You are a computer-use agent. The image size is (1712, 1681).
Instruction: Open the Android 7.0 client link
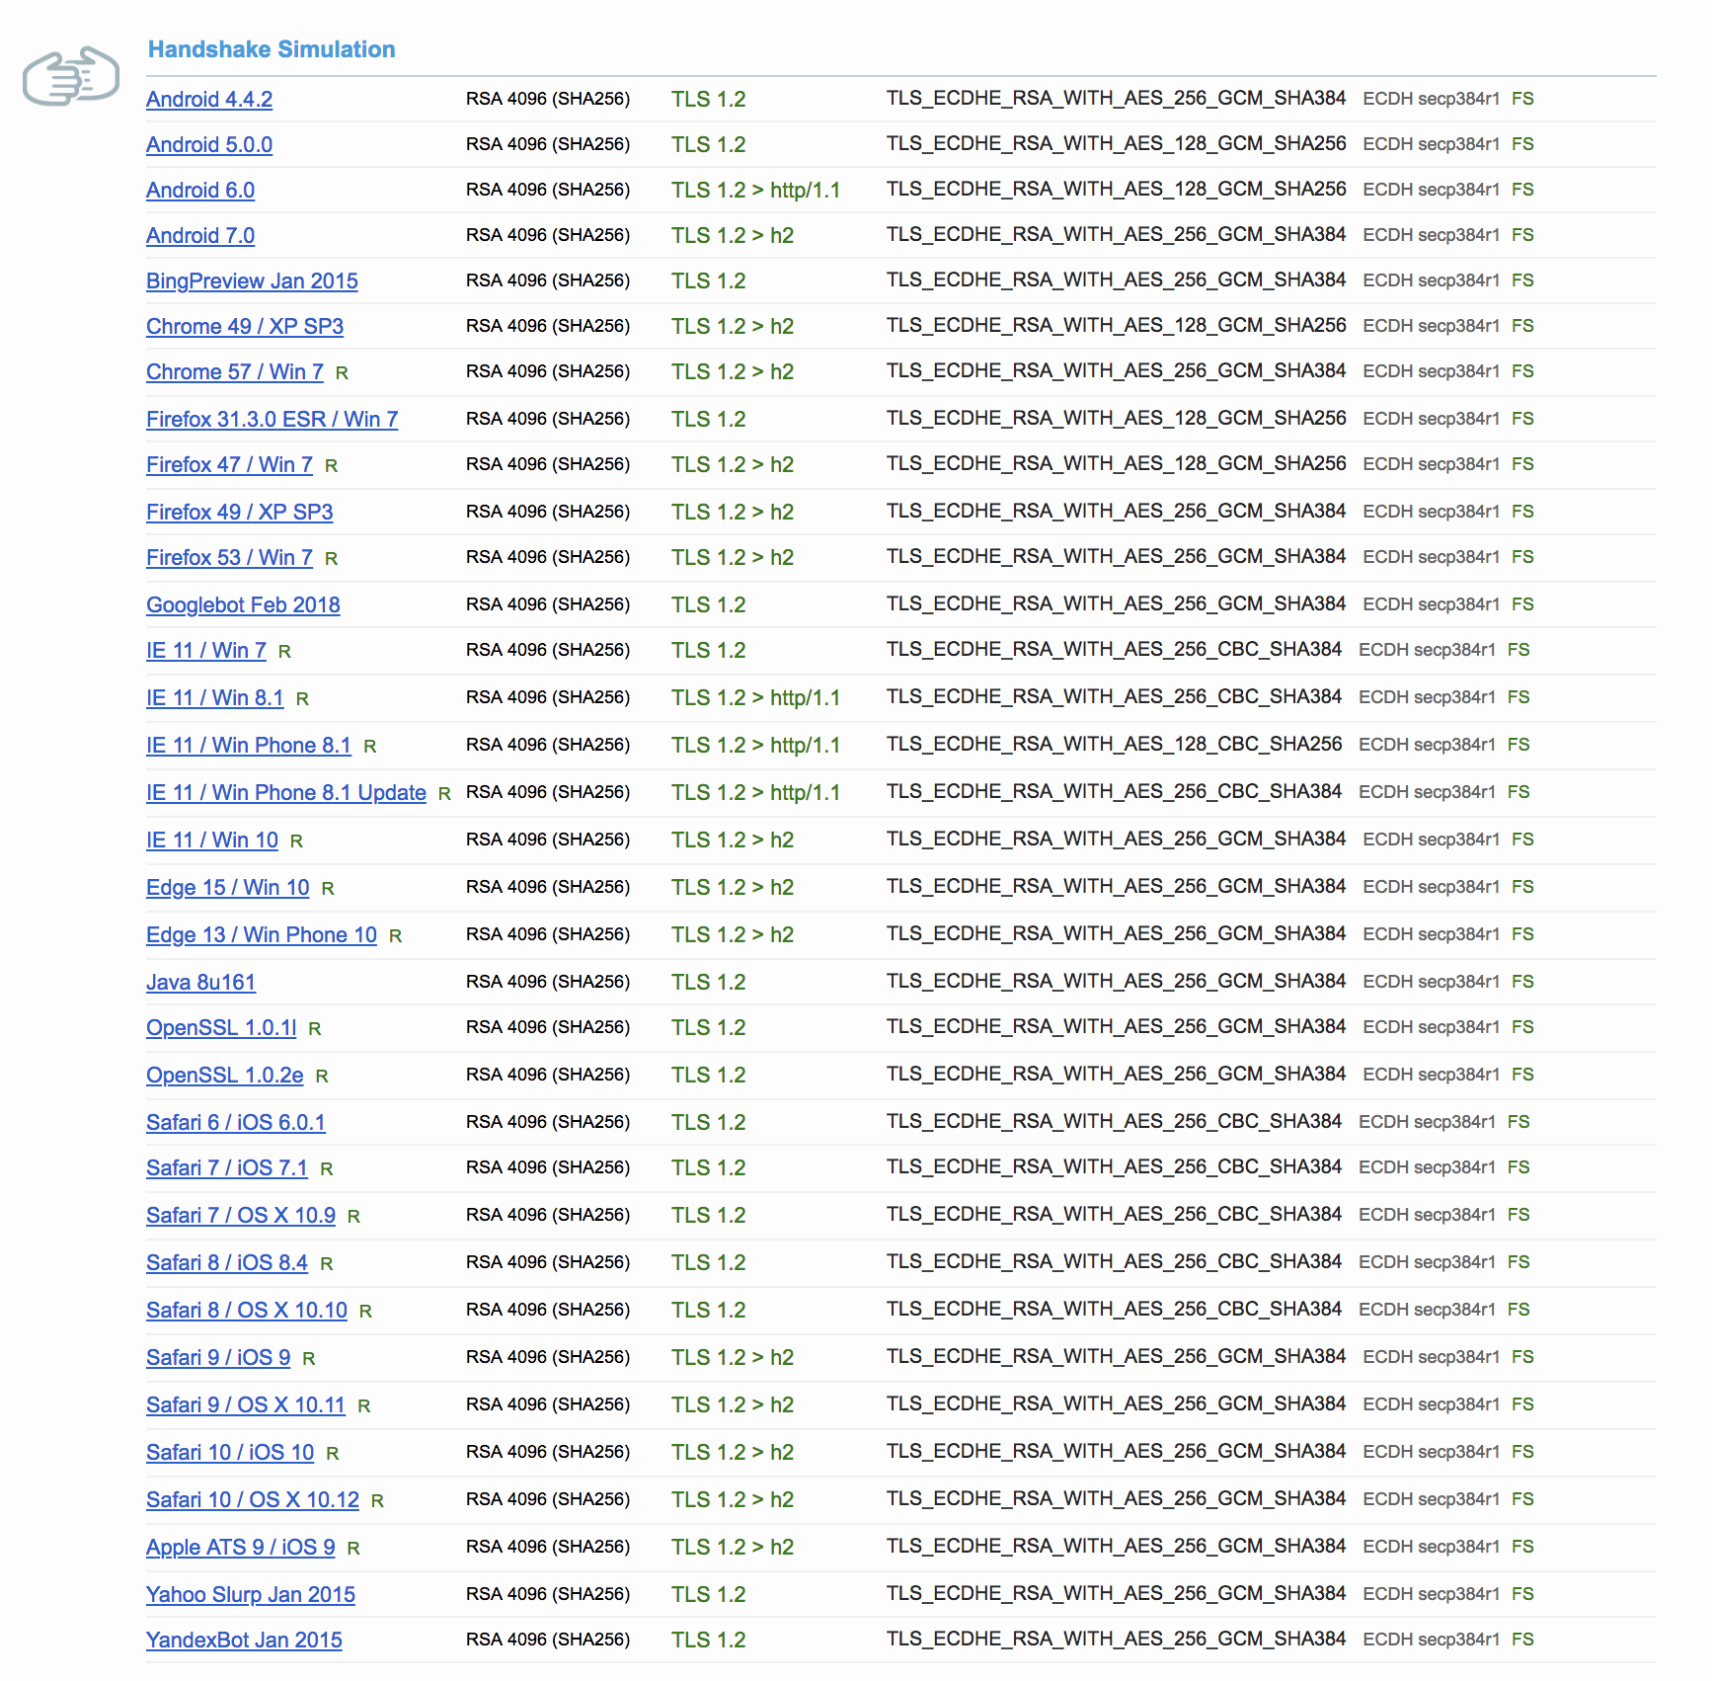(x=200, y=235)
